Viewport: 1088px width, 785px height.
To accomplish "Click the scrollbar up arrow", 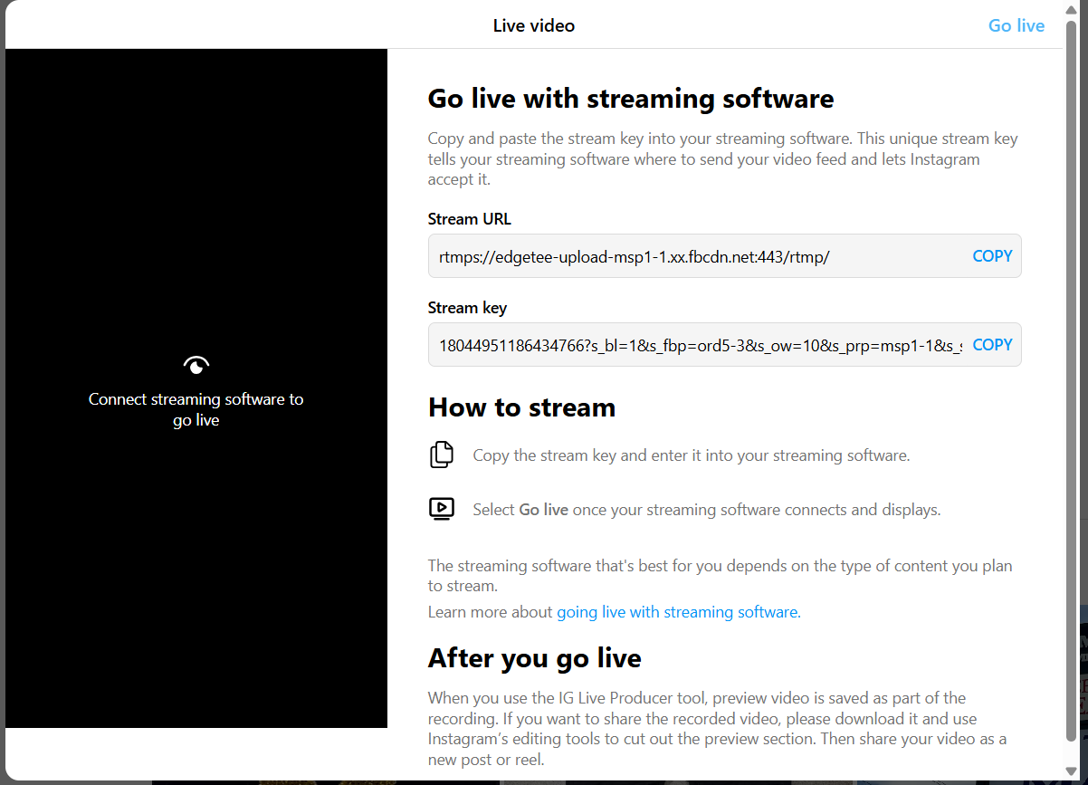I will tap(1072, 10).
